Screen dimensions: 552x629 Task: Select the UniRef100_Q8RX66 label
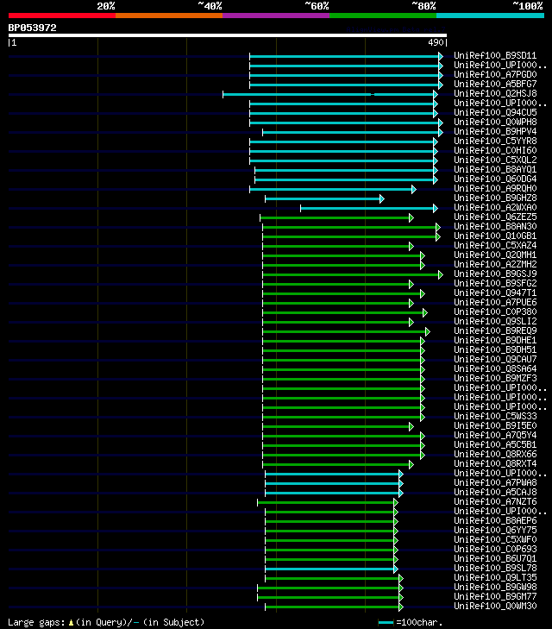pos(495,454)
